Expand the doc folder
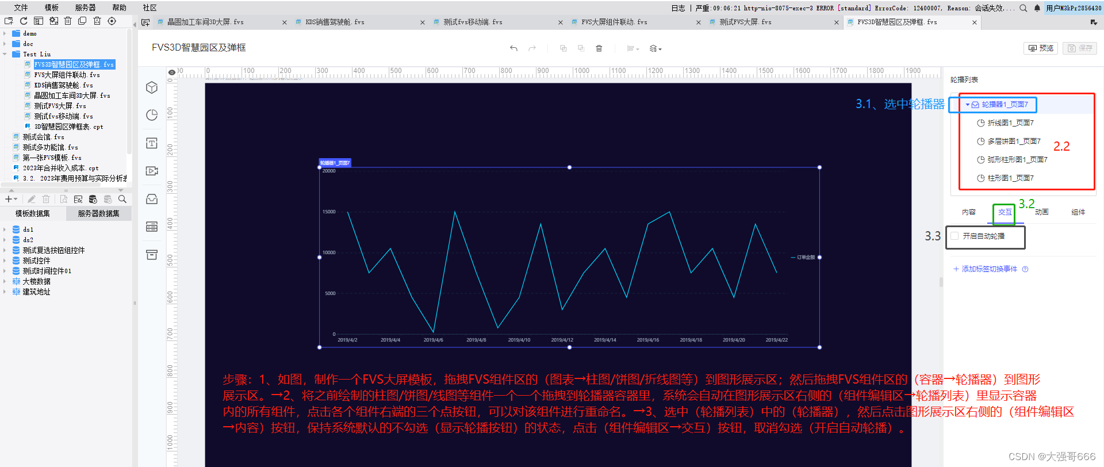The width and height of the screenshot is (1104, 467). 5,44
